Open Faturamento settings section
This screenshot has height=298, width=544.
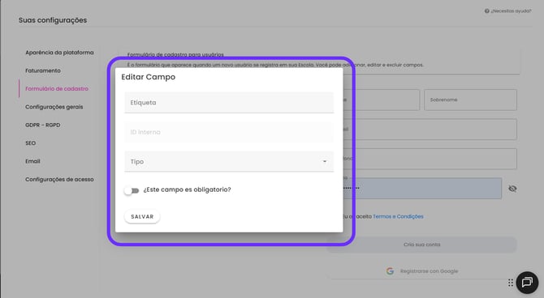pyautogui.click(x=43, y=70)
